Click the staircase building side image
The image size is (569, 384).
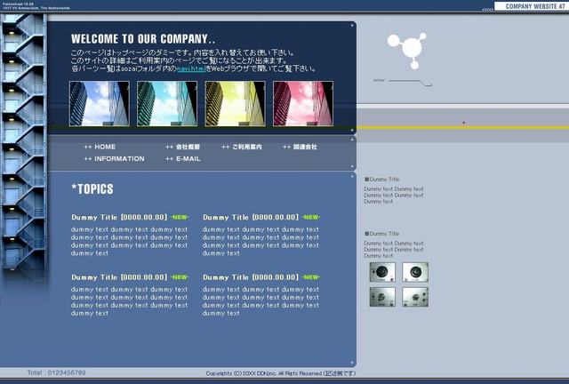point(24,141)
